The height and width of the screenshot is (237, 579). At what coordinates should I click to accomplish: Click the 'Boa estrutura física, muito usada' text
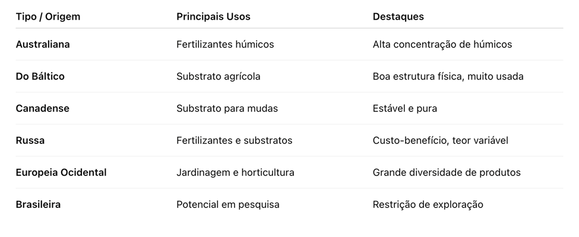[x=448, y=76]
